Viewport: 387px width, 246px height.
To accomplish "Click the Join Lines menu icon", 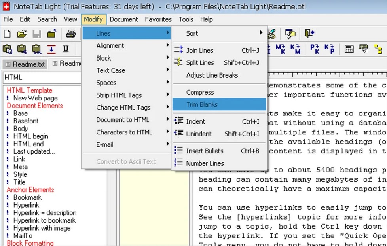I will click(x=178, y=50).
